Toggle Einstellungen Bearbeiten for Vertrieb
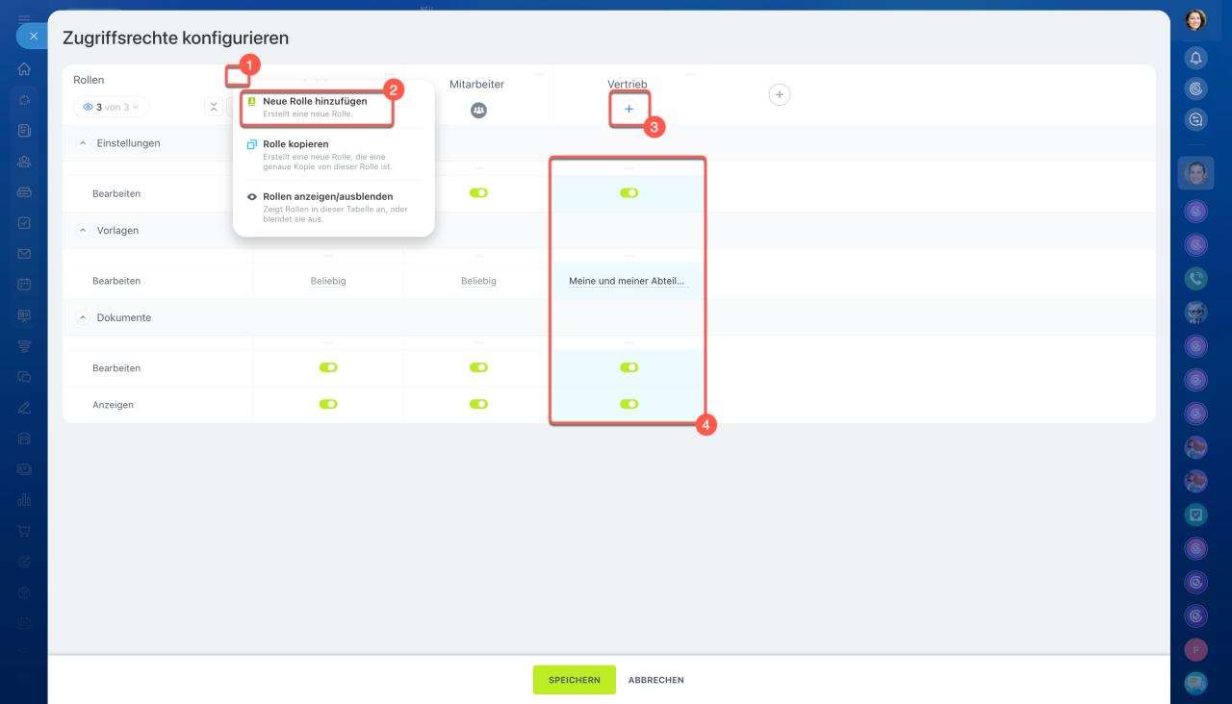This screenshot has width=1232, height=704. 629,193
